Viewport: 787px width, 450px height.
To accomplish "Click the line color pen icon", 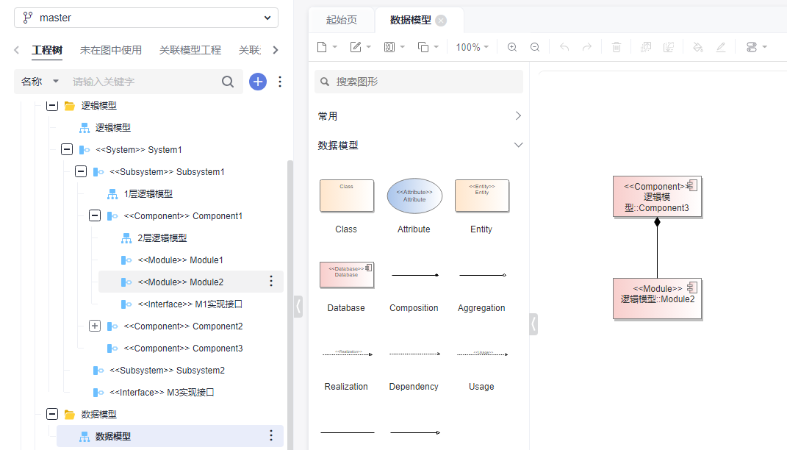I will [721, 47].
